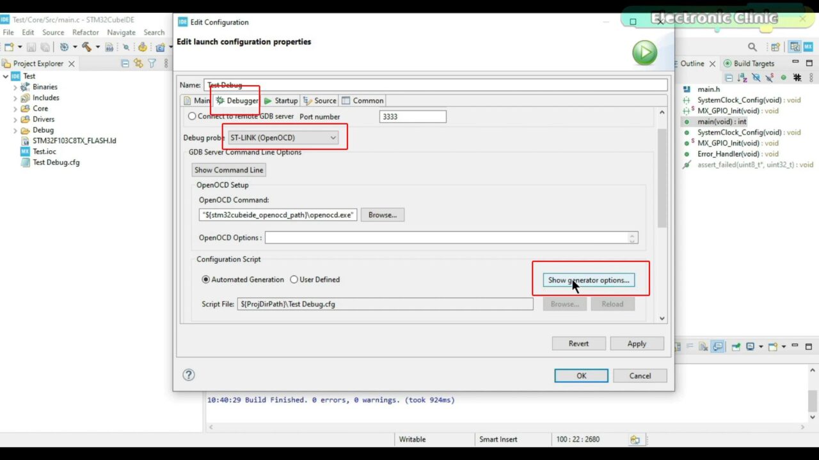Collapse all in Outline view toolbar

pyautogui.click(x=729, y=77)
